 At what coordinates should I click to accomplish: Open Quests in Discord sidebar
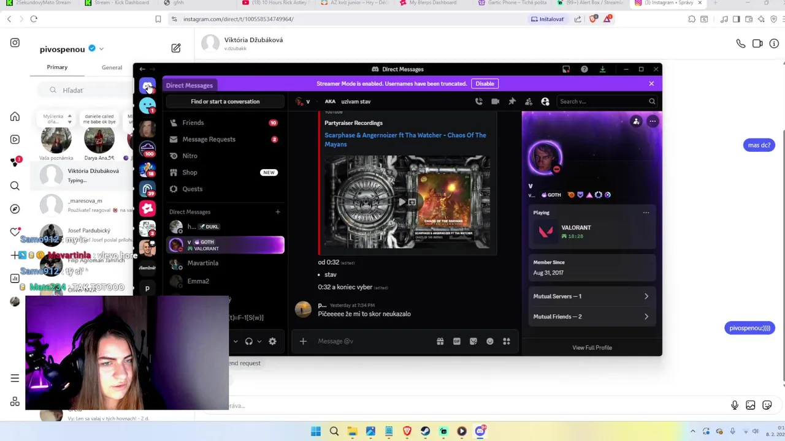225,189
